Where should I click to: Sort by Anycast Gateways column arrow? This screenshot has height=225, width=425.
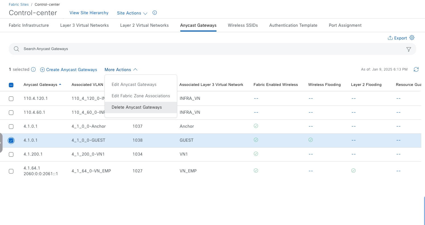click(60, 84)
